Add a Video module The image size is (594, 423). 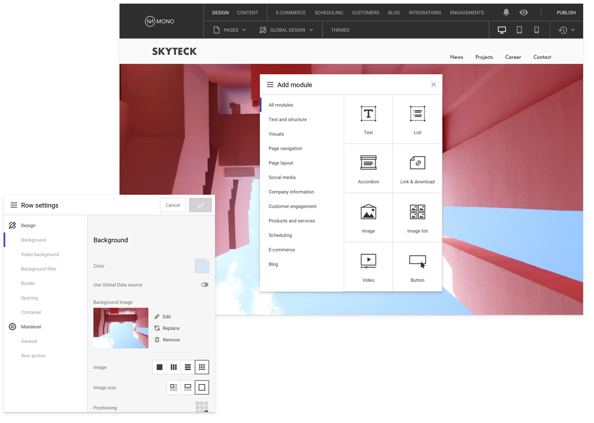click(368, 267)
